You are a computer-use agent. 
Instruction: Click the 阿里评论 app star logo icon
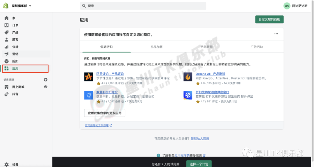coord(89,77)
